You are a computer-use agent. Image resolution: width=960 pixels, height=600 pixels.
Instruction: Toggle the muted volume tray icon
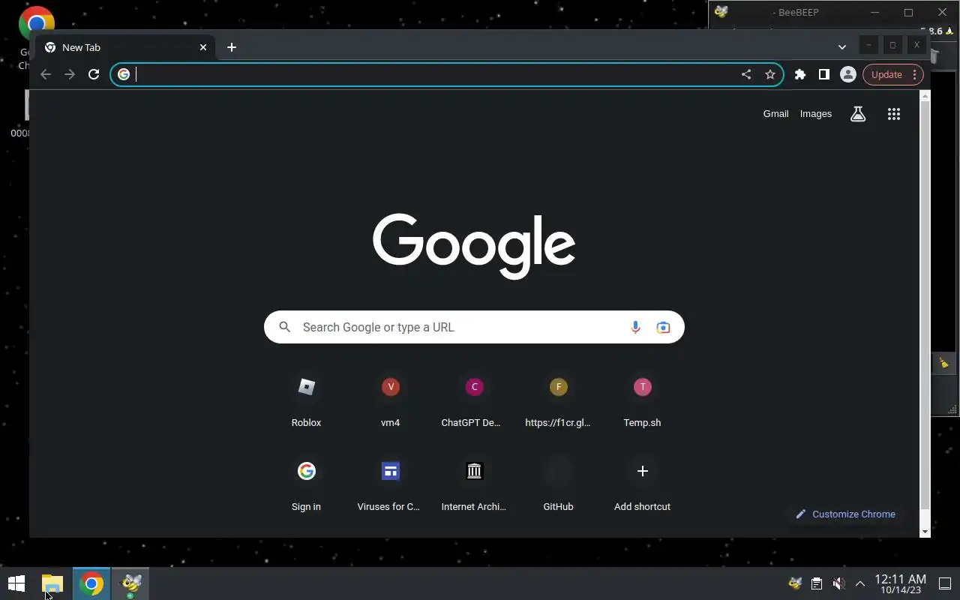click(839, 583)
